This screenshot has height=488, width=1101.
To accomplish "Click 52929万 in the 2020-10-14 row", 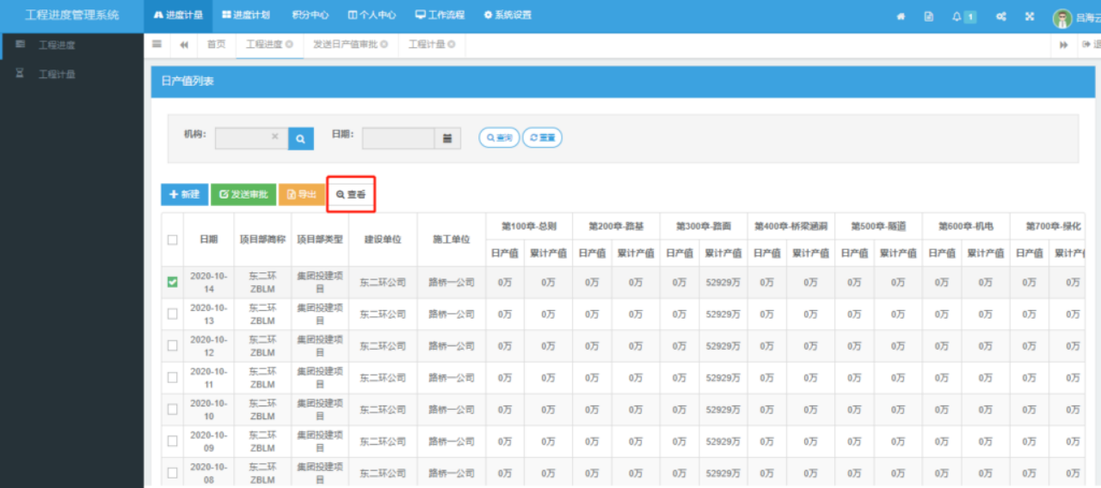I will tap(723, 282).
